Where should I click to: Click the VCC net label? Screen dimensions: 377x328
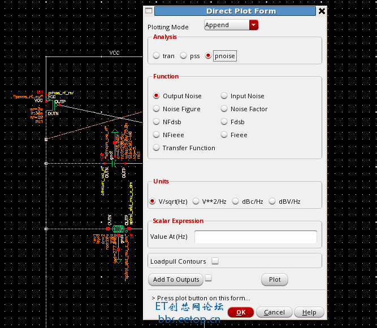(114, 53)
